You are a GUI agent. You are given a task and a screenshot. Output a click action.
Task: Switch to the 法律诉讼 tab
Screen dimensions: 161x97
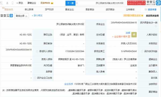click(130, 10)
